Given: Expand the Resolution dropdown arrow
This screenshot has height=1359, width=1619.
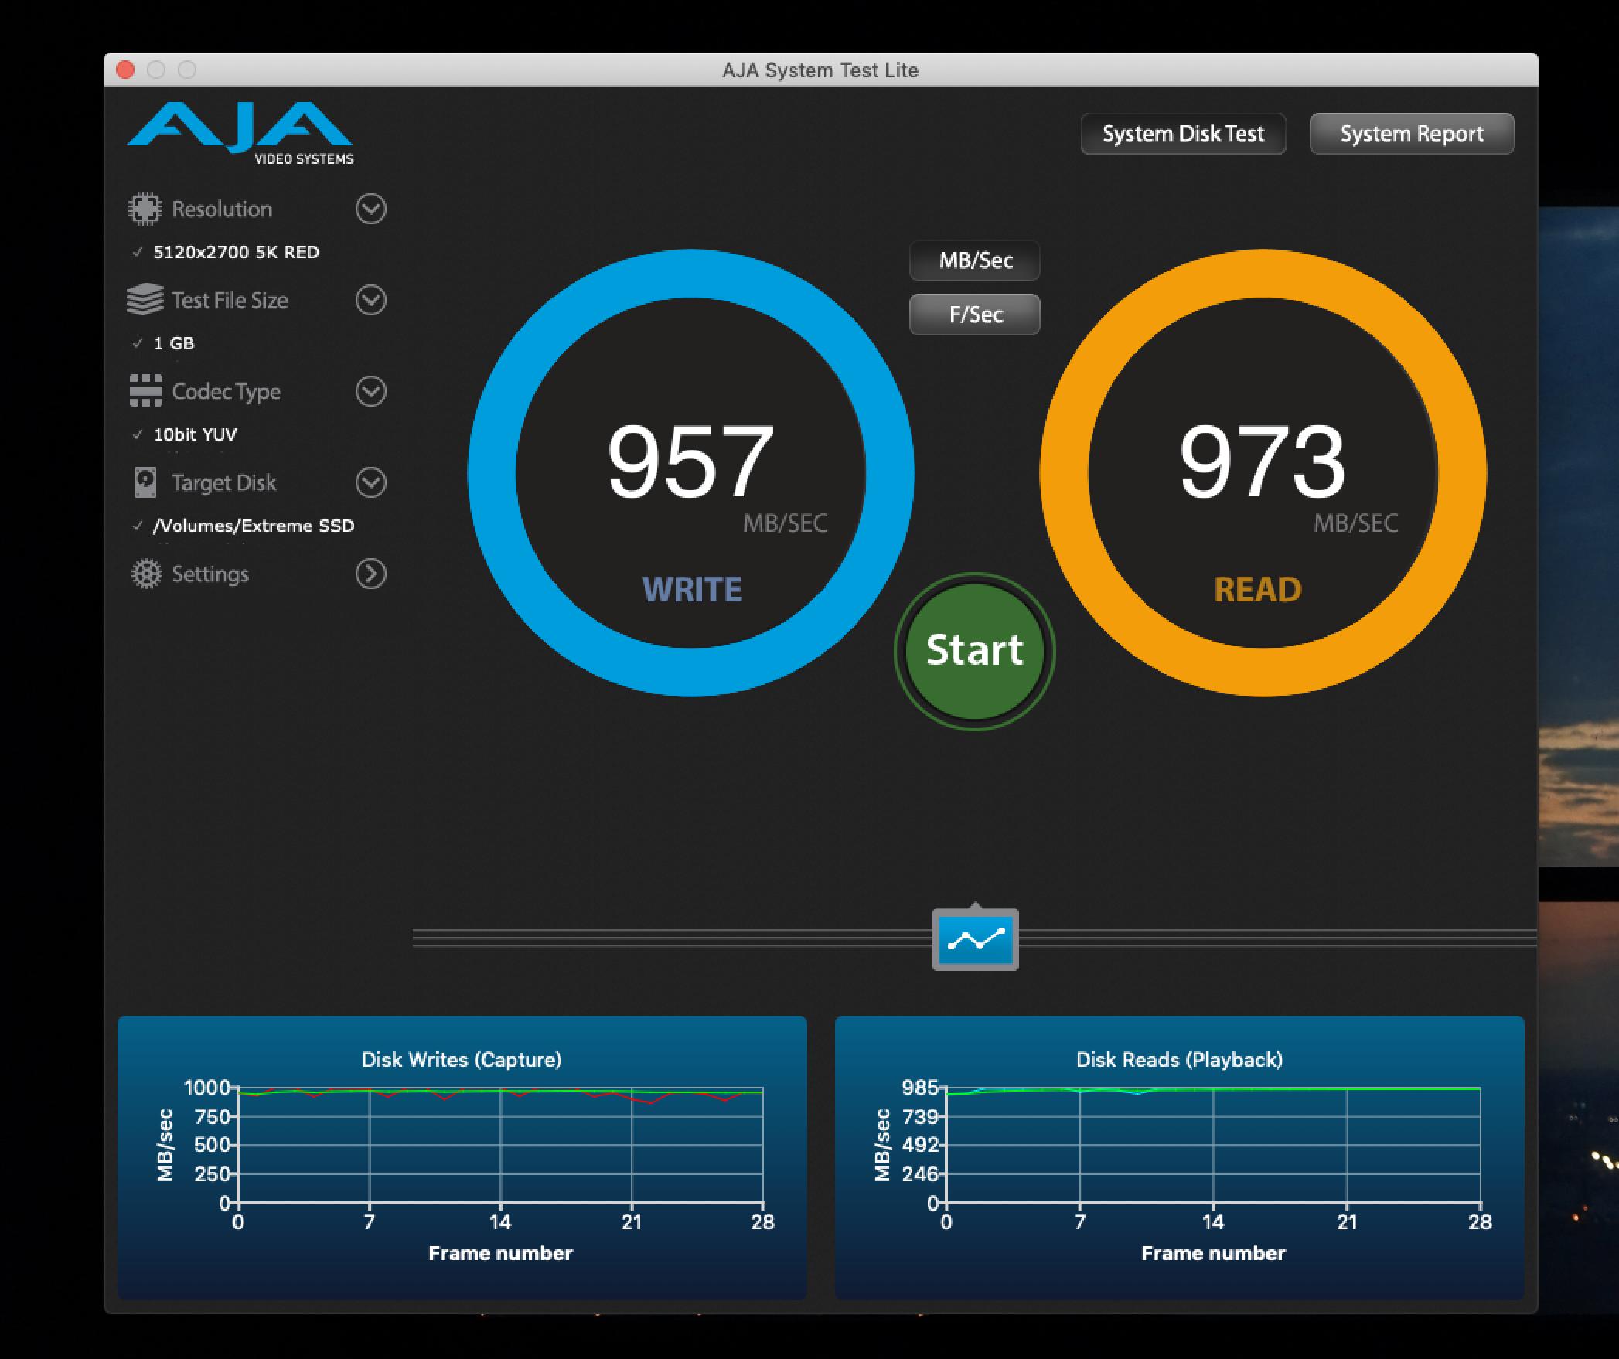Looking at the screenshot, I should (371, 209).
